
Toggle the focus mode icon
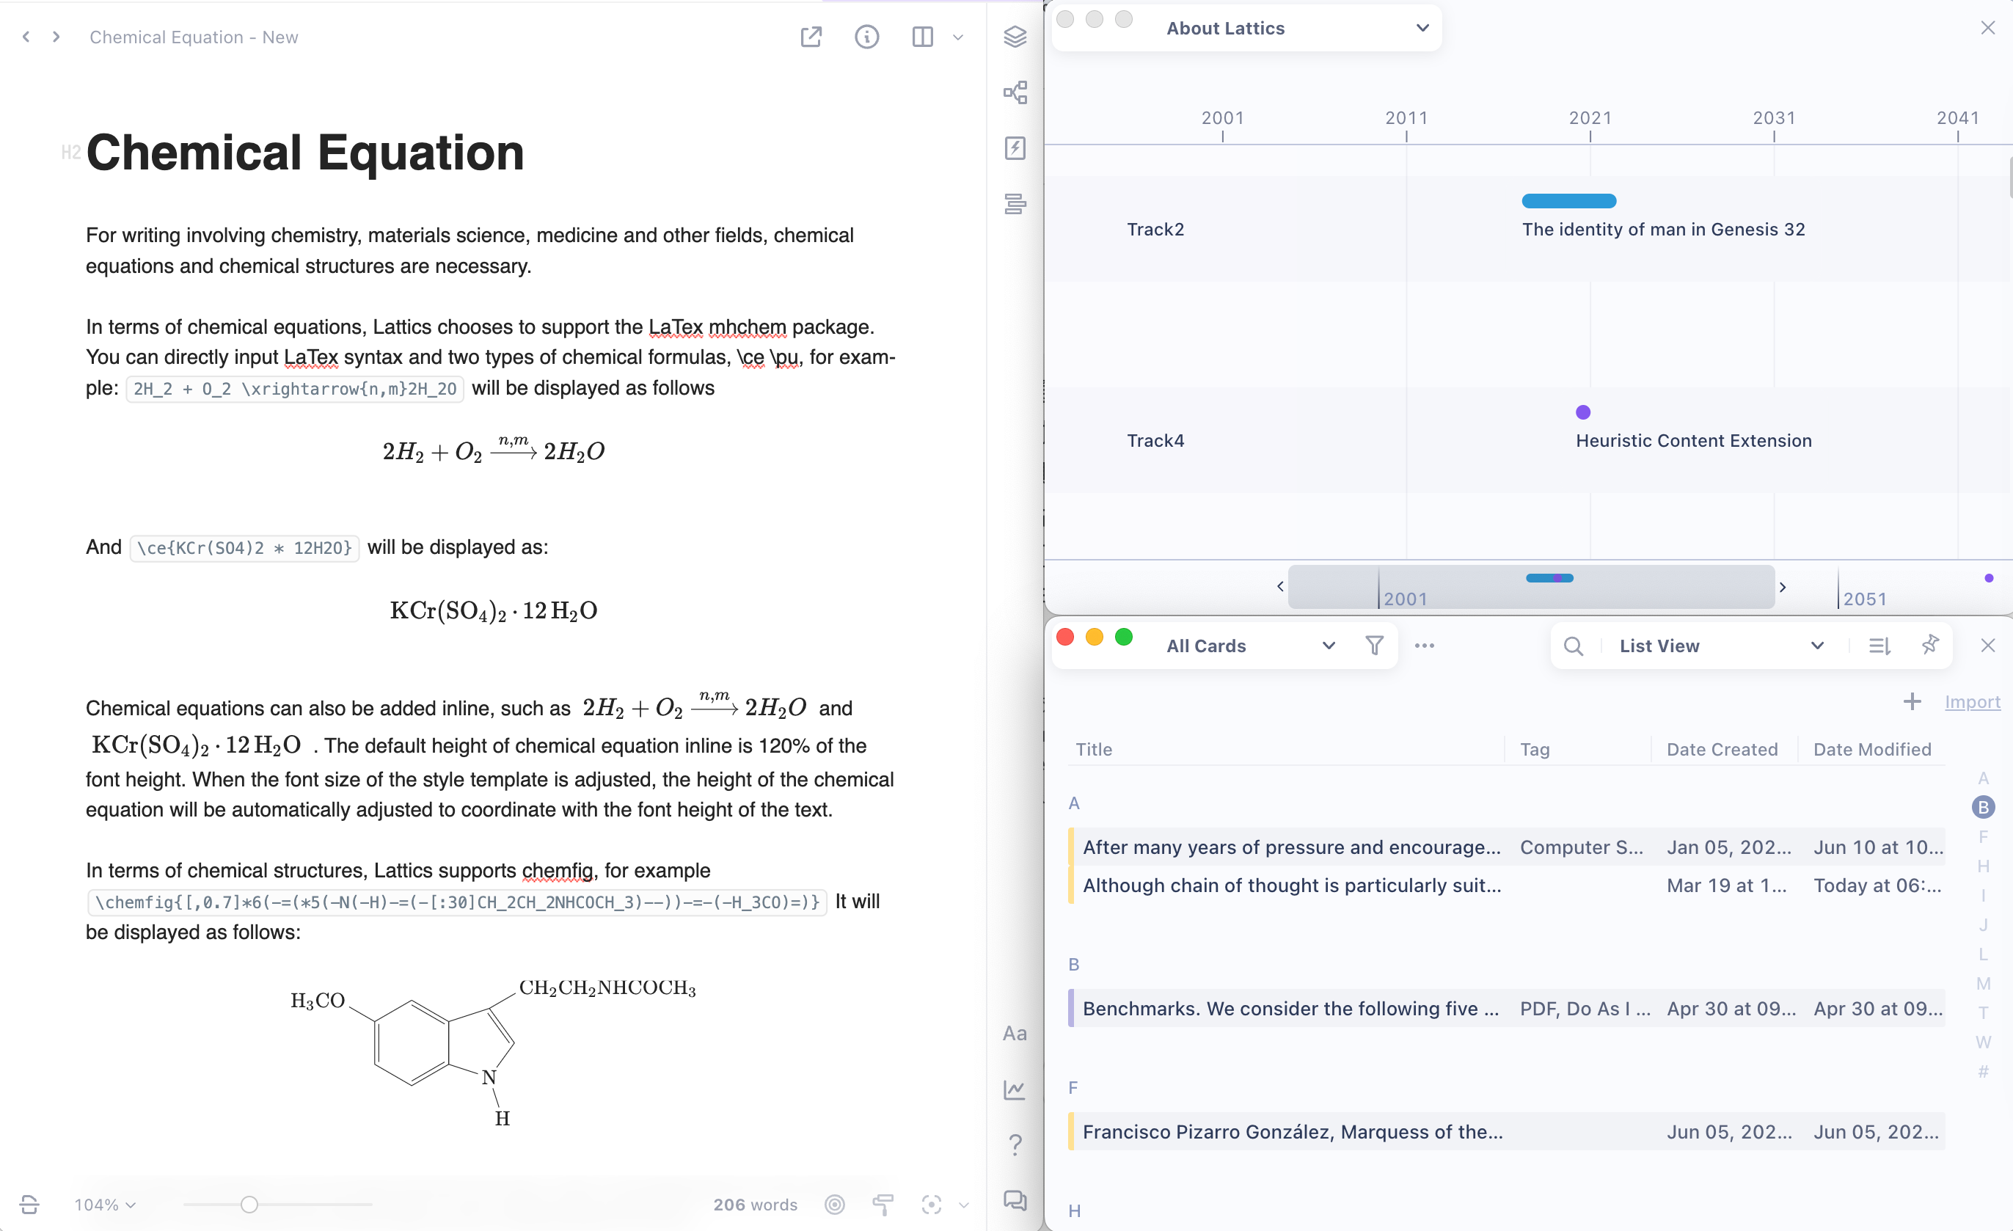click(x=932, y=1204)
